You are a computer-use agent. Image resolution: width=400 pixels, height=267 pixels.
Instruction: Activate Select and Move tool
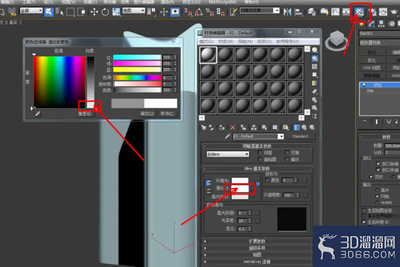tap(94, 12)
